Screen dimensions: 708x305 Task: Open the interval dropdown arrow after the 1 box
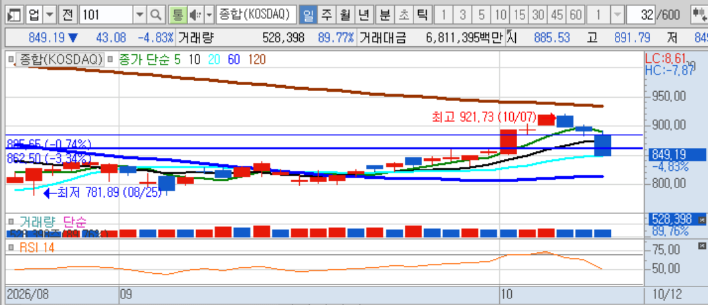pyautogui.click(x=616, y=15)
